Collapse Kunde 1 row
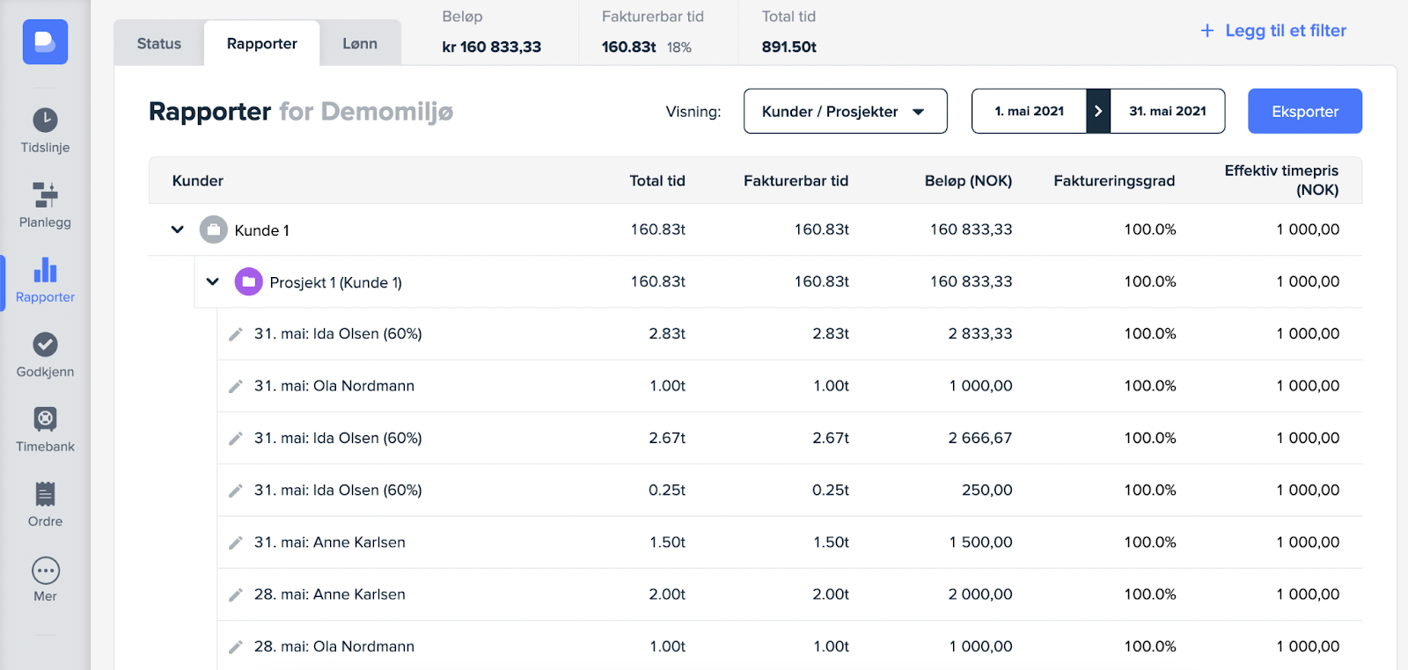Image resolution: width=1408 pixels, height=670 pixels. pos(178,229)
